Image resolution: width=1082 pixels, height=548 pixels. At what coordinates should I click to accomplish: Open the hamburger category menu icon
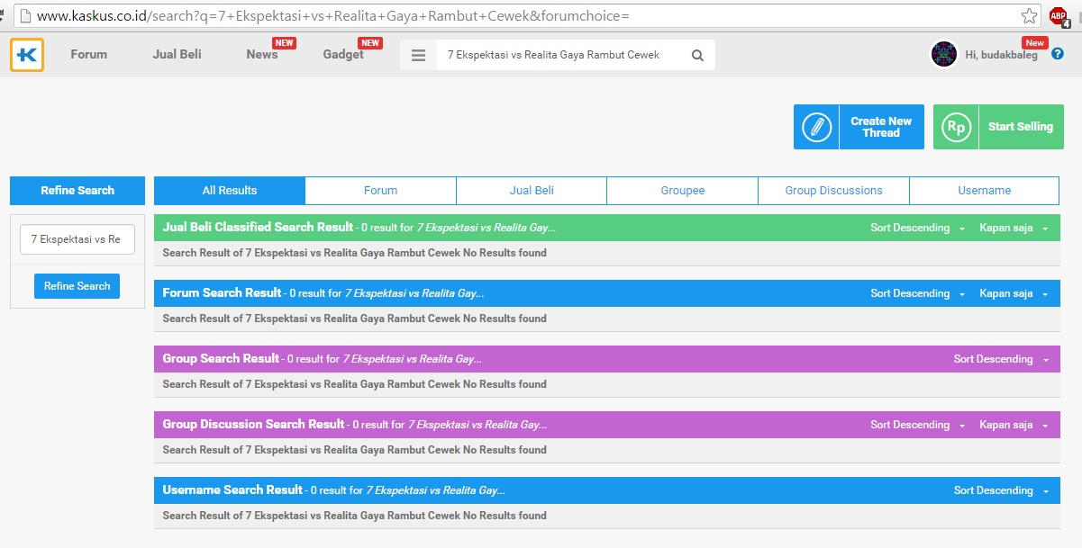(418, 55)
